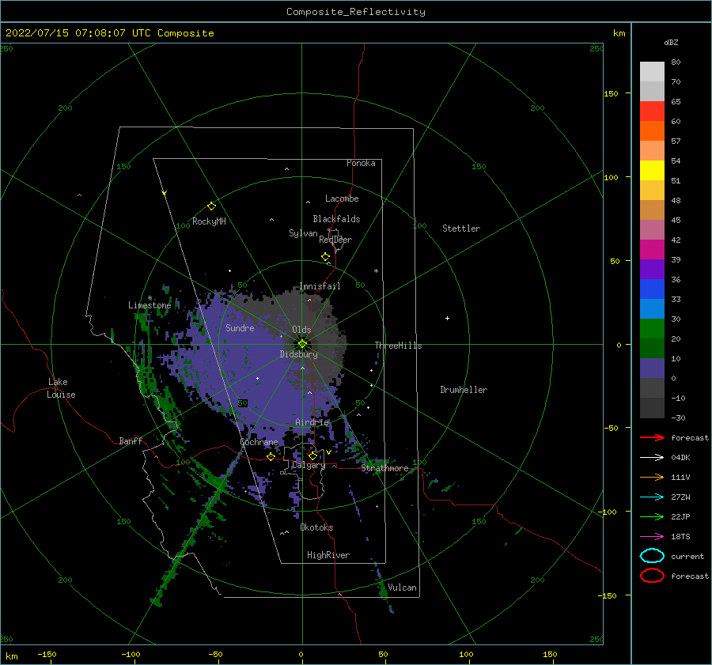Click the Vulcan label
The width and height of the screenshot is (712, 665).
tap(402, 588)
